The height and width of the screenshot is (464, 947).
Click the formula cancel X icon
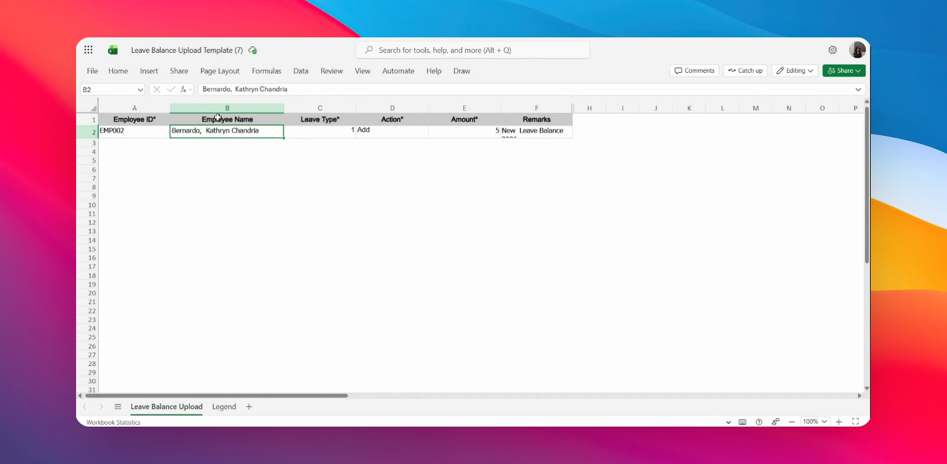click(157, 90)
